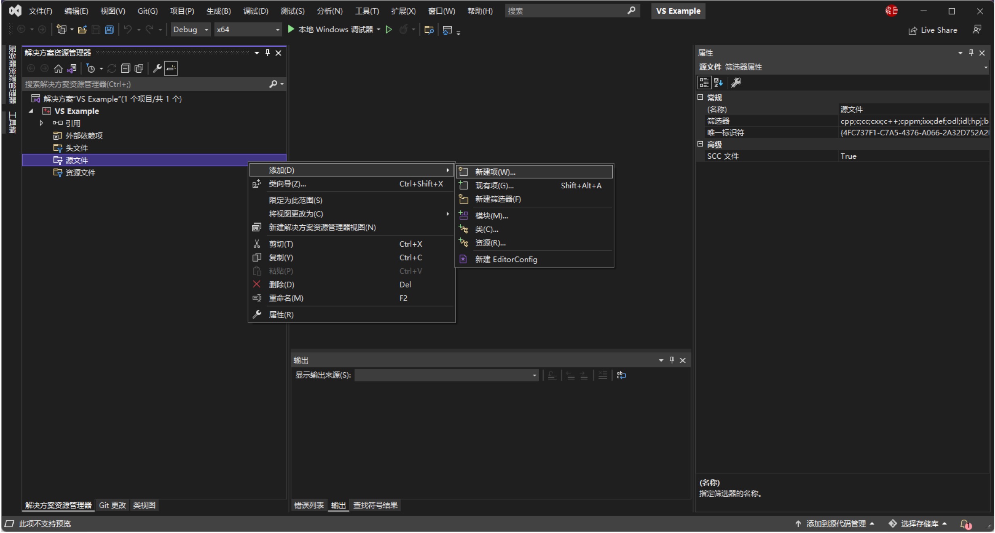Click the Open File toolbar icon
This screenshot has height=533, width=995.
[x=82, y=29]
